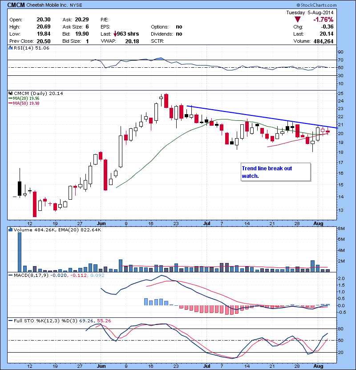Click the Bid Size value 1
The height and width of the screenshot is (370, 356).
(x=87, y=41)
